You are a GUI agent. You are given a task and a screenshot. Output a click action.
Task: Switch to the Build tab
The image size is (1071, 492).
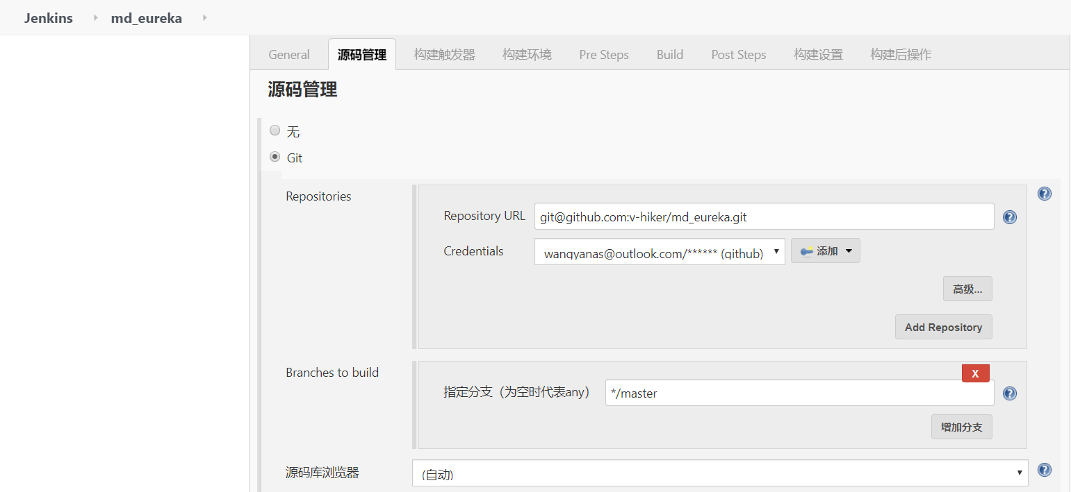point(670,55)
